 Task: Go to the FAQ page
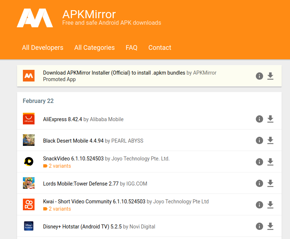click(x=132, y=48)
